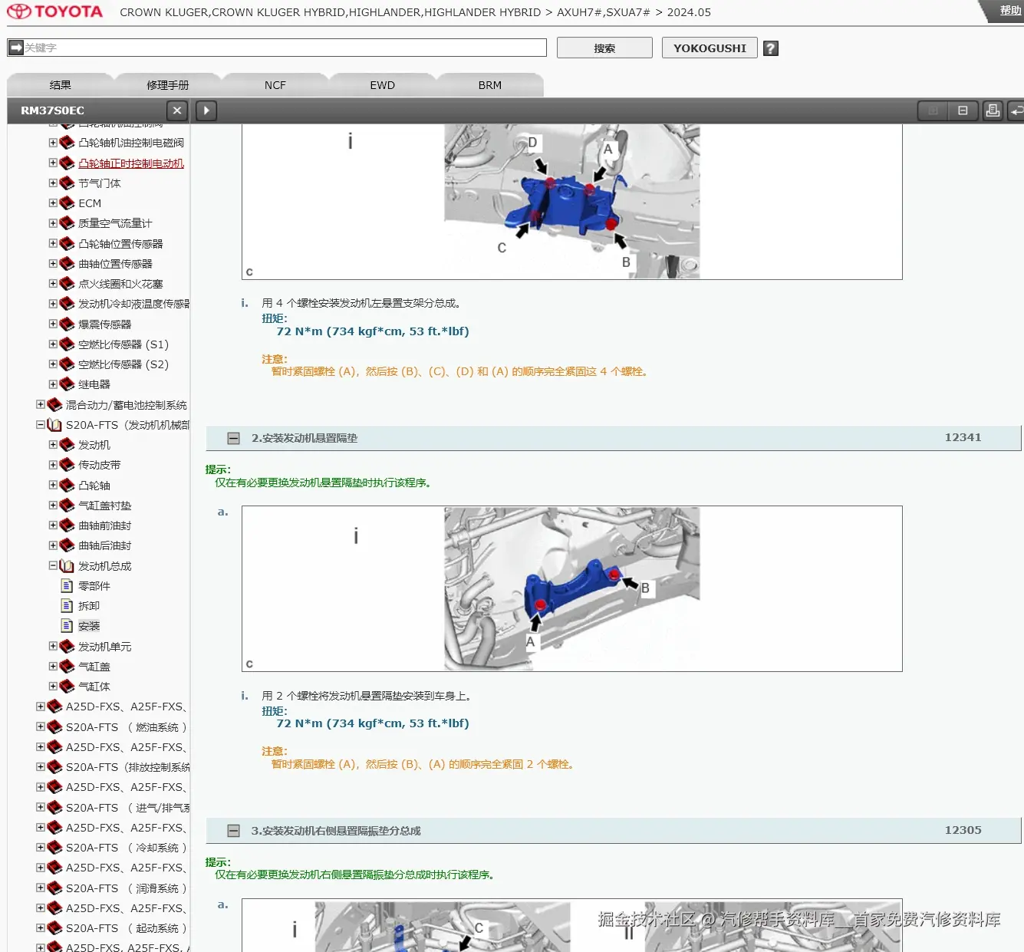
Task: Expand the 气缸盖衬垫 node
Action: [53, 505]
